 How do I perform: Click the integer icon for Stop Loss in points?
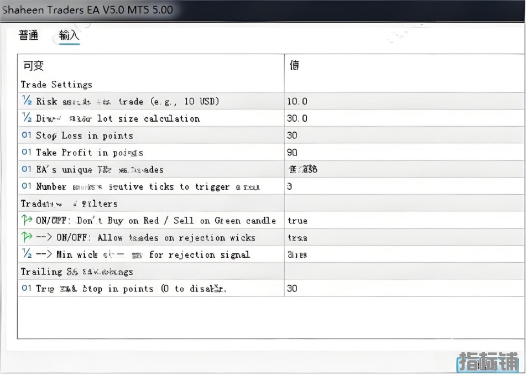click(27, 136)
